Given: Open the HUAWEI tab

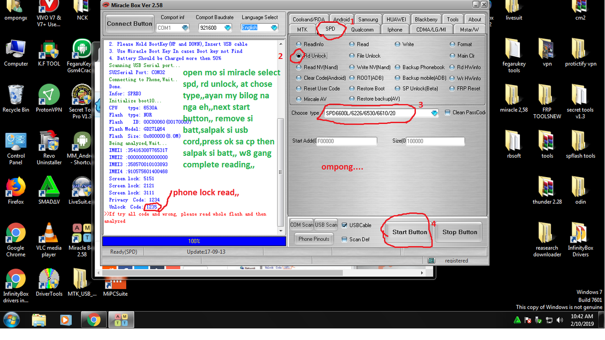Looking at the screenshot, I should click(396, 19).
